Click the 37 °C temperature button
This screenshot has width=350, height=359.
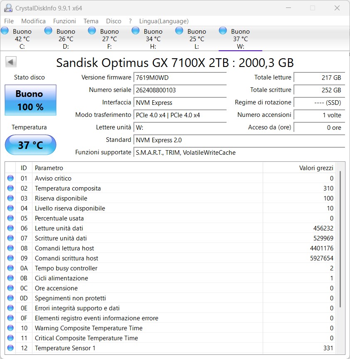[x=30, y=145]
